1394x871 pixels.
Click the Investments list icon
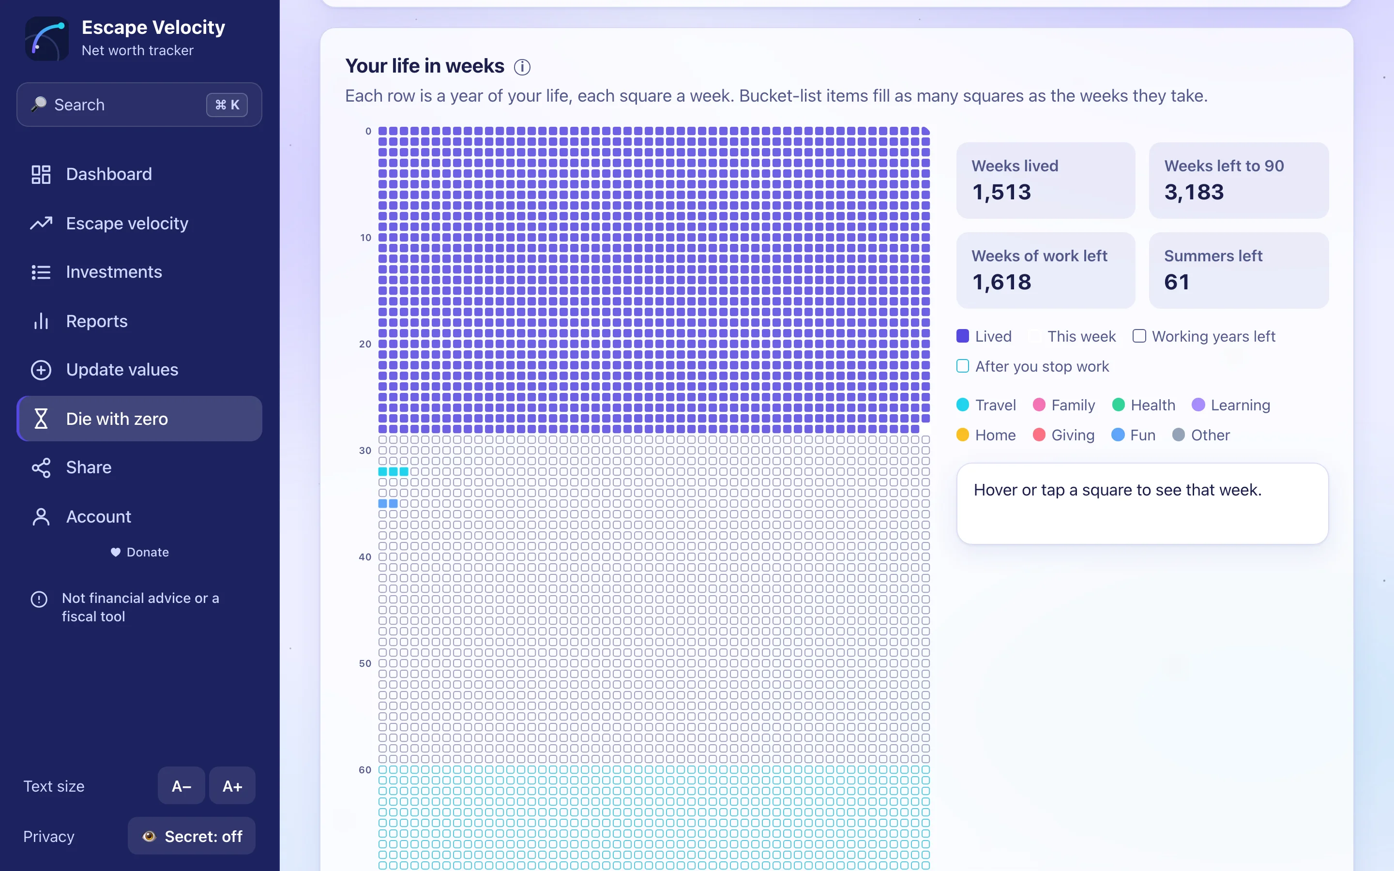(x=41, y=272)
